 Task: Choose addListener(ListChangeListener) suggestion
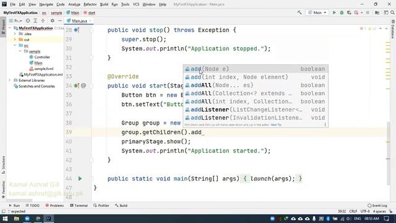[256, 110]
